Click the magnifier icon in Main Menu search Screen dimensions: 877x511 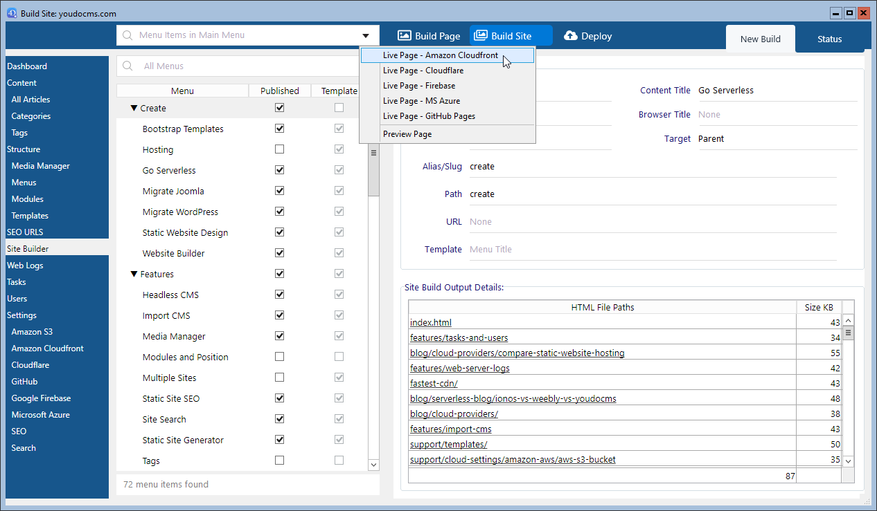click(x=127, y=35)
